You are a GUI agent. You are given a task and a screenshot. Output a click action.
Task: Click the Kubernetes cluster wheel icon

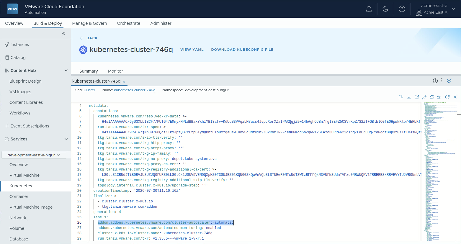[x=83, y=50]
